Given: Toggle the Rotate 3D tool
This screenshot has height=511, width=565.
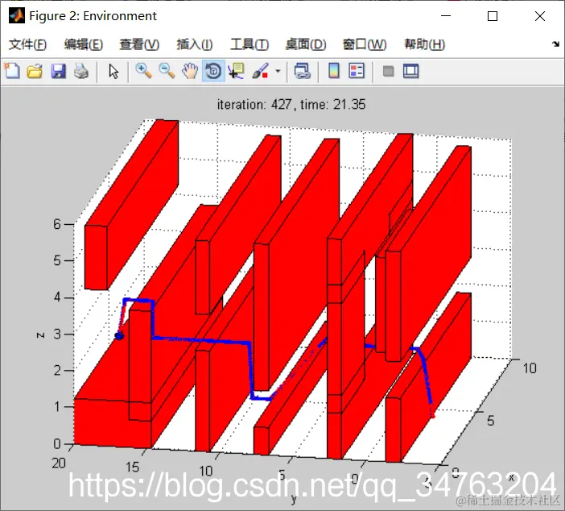Looking at the screenshot, I should pos(213,71).
